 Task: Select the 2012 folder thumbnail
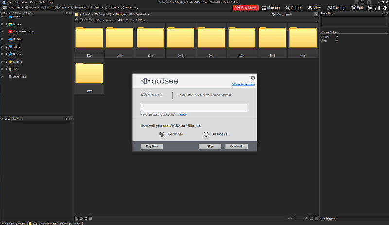[x=180, y=41]
